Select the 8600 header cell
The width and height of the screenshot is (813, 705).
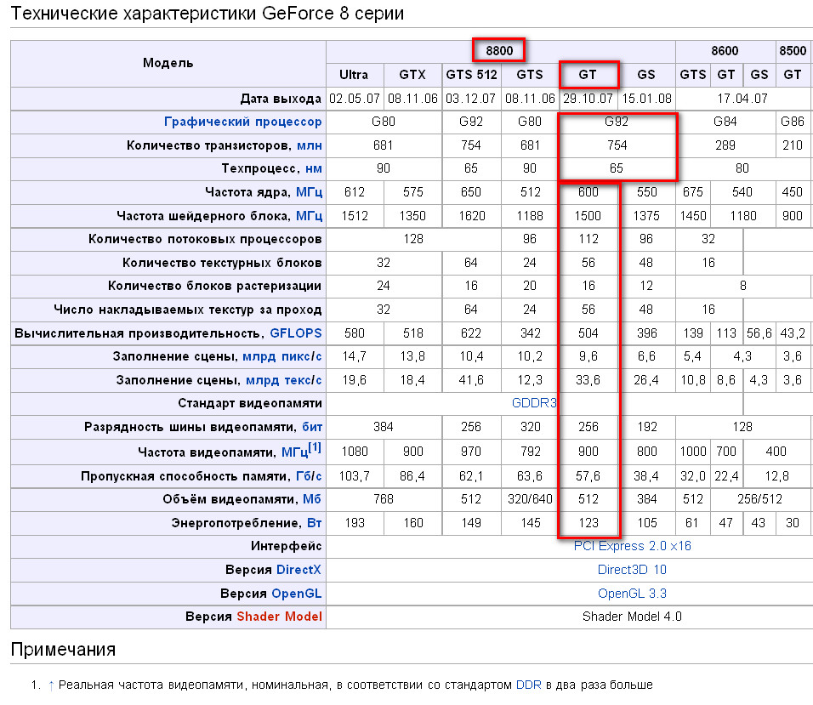point(725,52)
